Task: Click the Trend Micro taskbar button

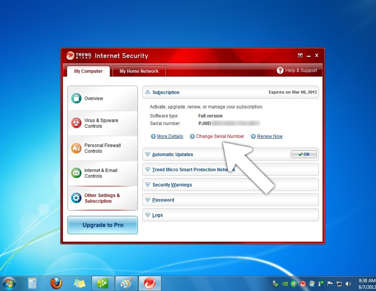Action: [150, 283]
